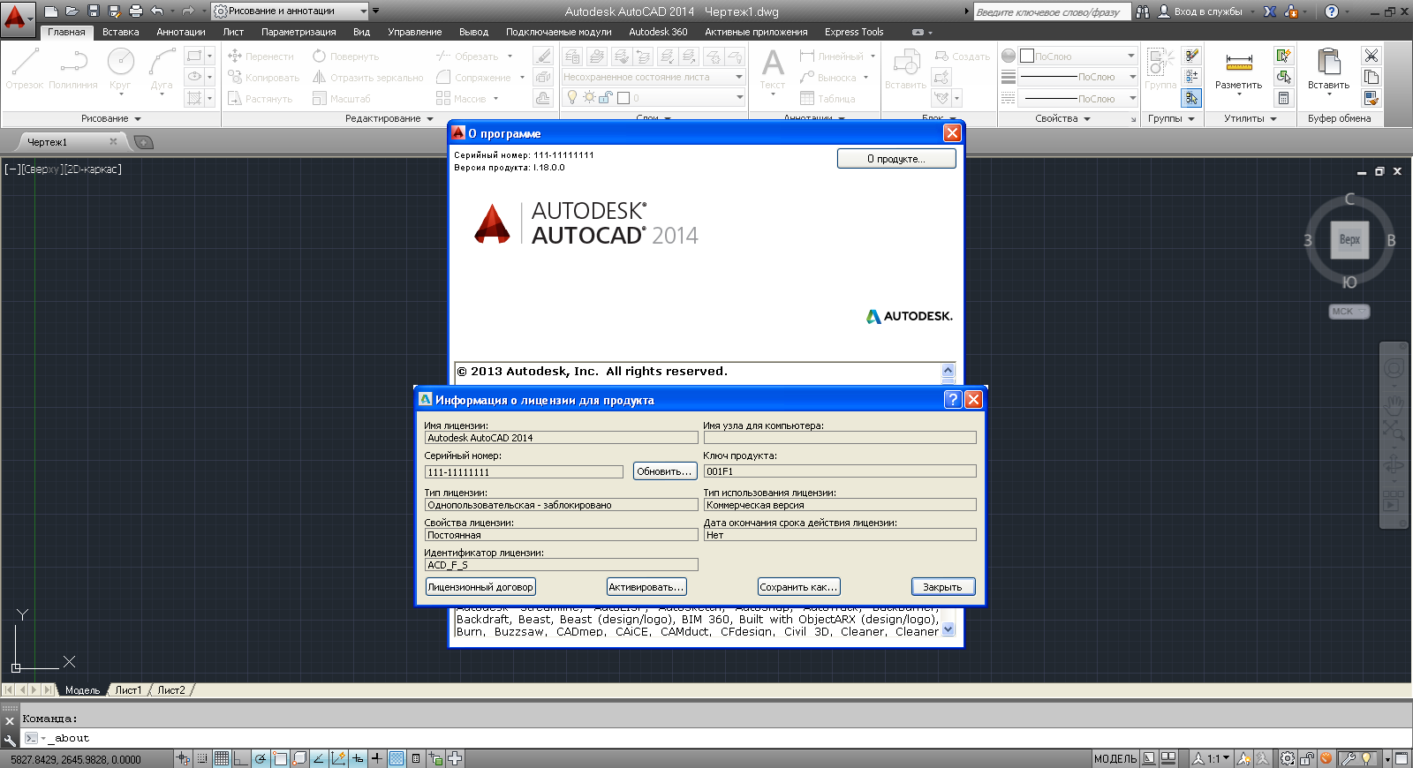Image resolution: width=1413 pixels, height=768 pixels.
Task: Click the Autodesk Exchange X icon
Action: click(x=1270, y=11)
